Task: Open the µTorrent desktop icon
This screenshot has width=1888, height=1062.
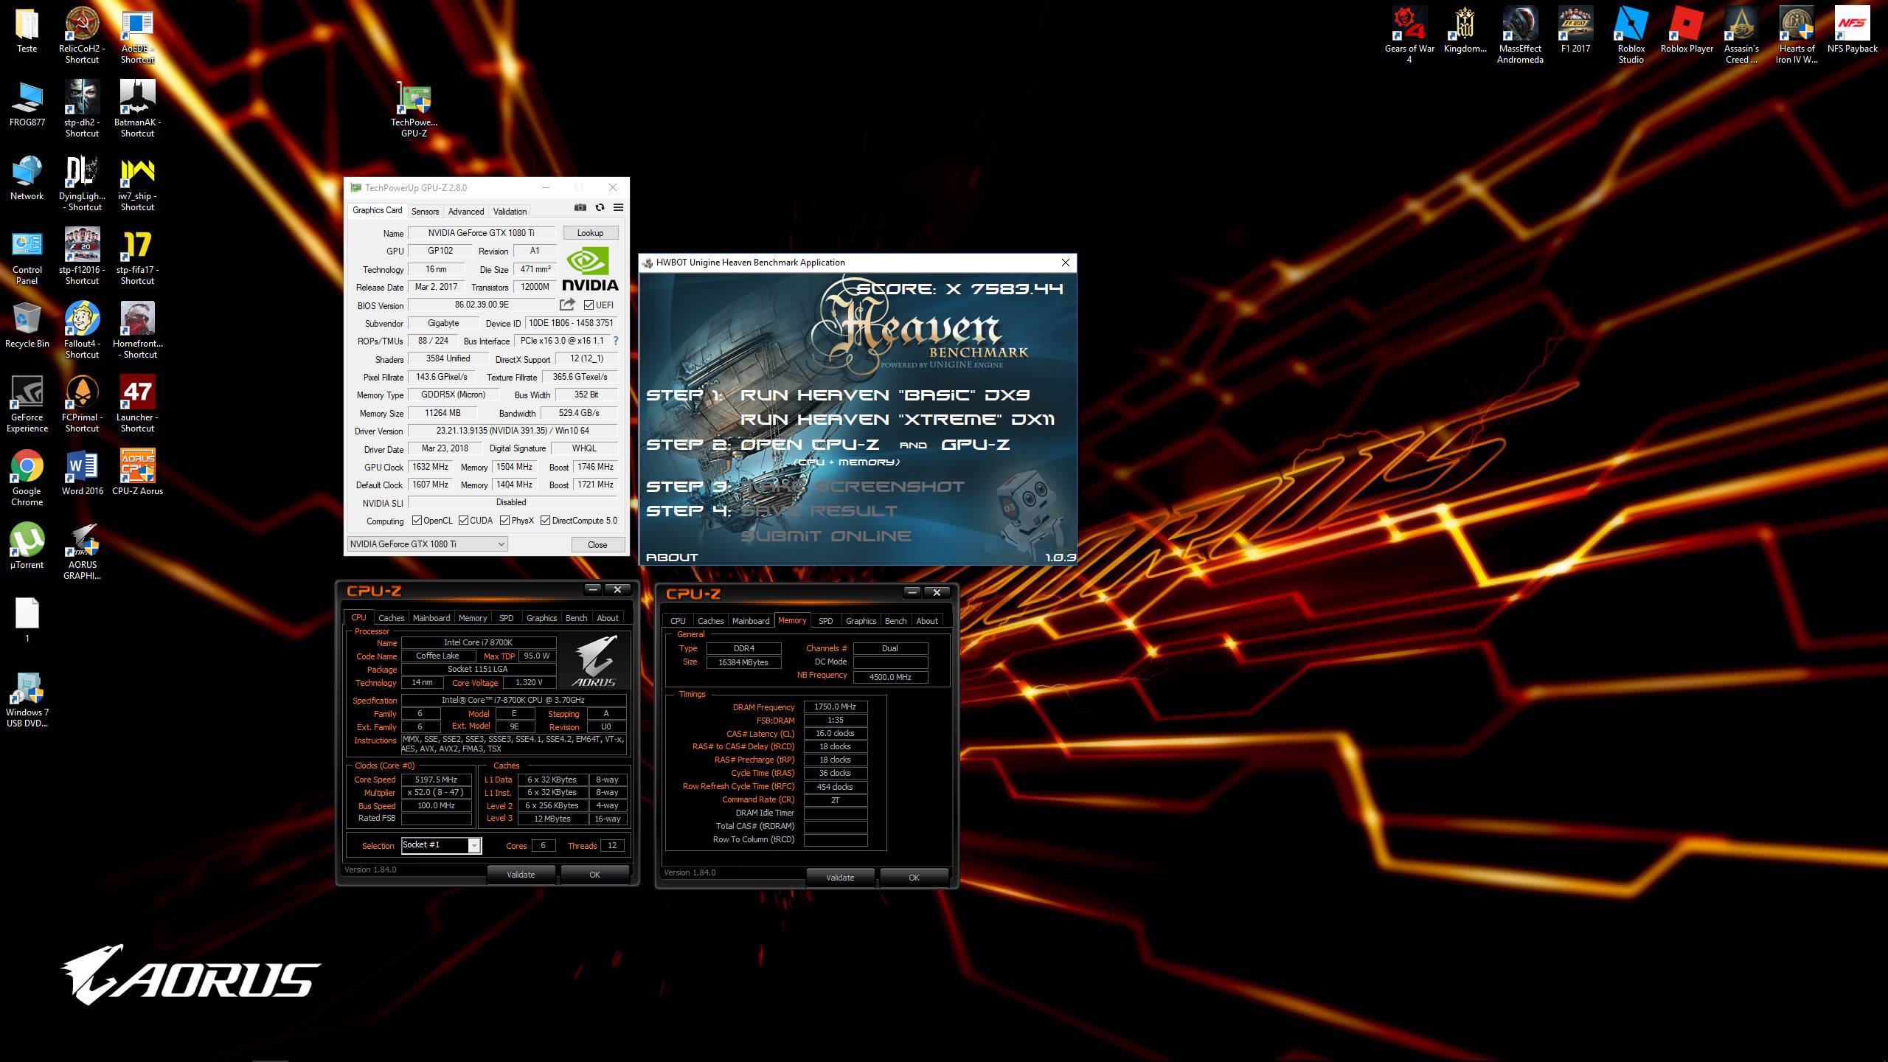Action: pos(27,546)
